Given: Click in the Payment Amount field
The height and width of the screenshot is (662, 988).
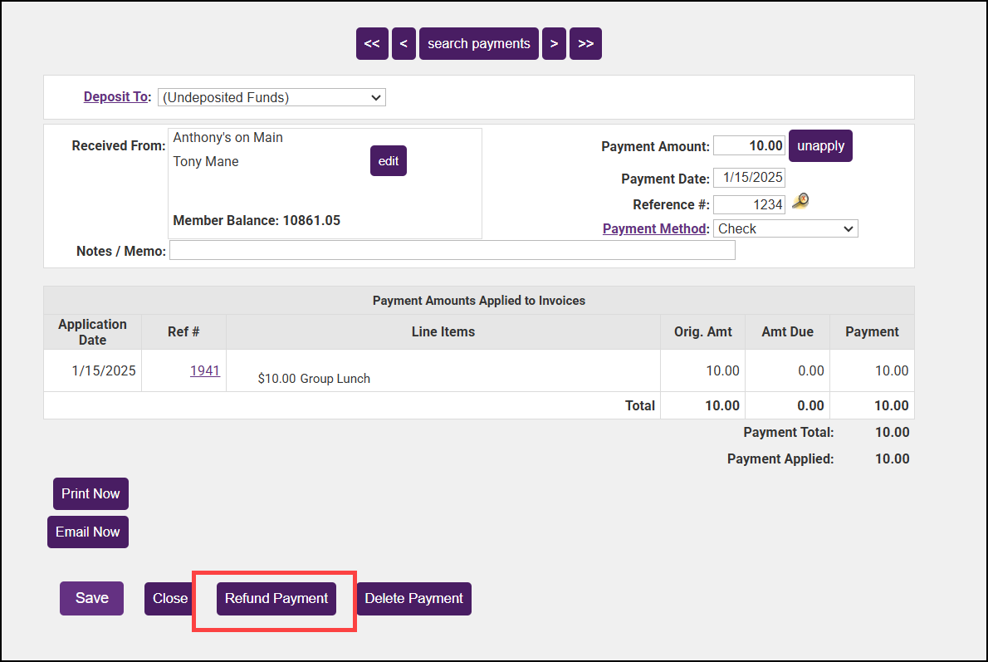Looking at the screenshot, I should [x=749, y=146].
